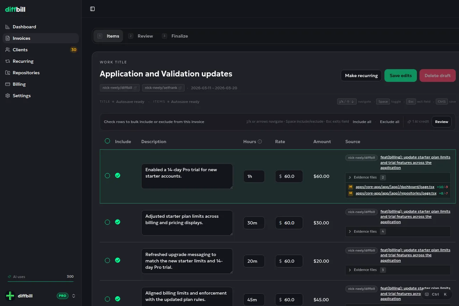The height and width of the screenshot is (306, 459).
Task: Check the row checkbox for Aligned billing limits
Action: pyautogui.click(x=107, y=299)
